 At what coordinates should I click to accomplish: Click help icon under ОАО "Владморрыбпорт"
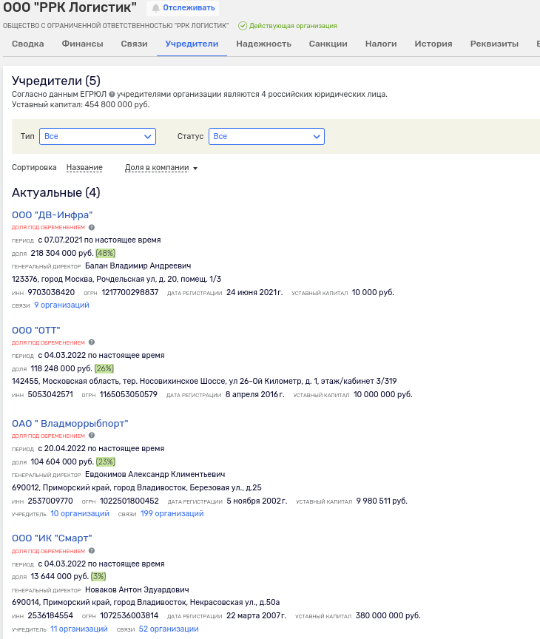point(92,436)
